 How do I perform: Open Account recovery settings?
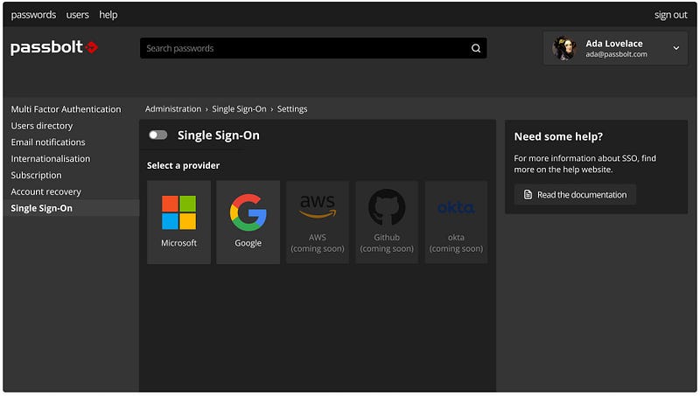coord(46,191)
